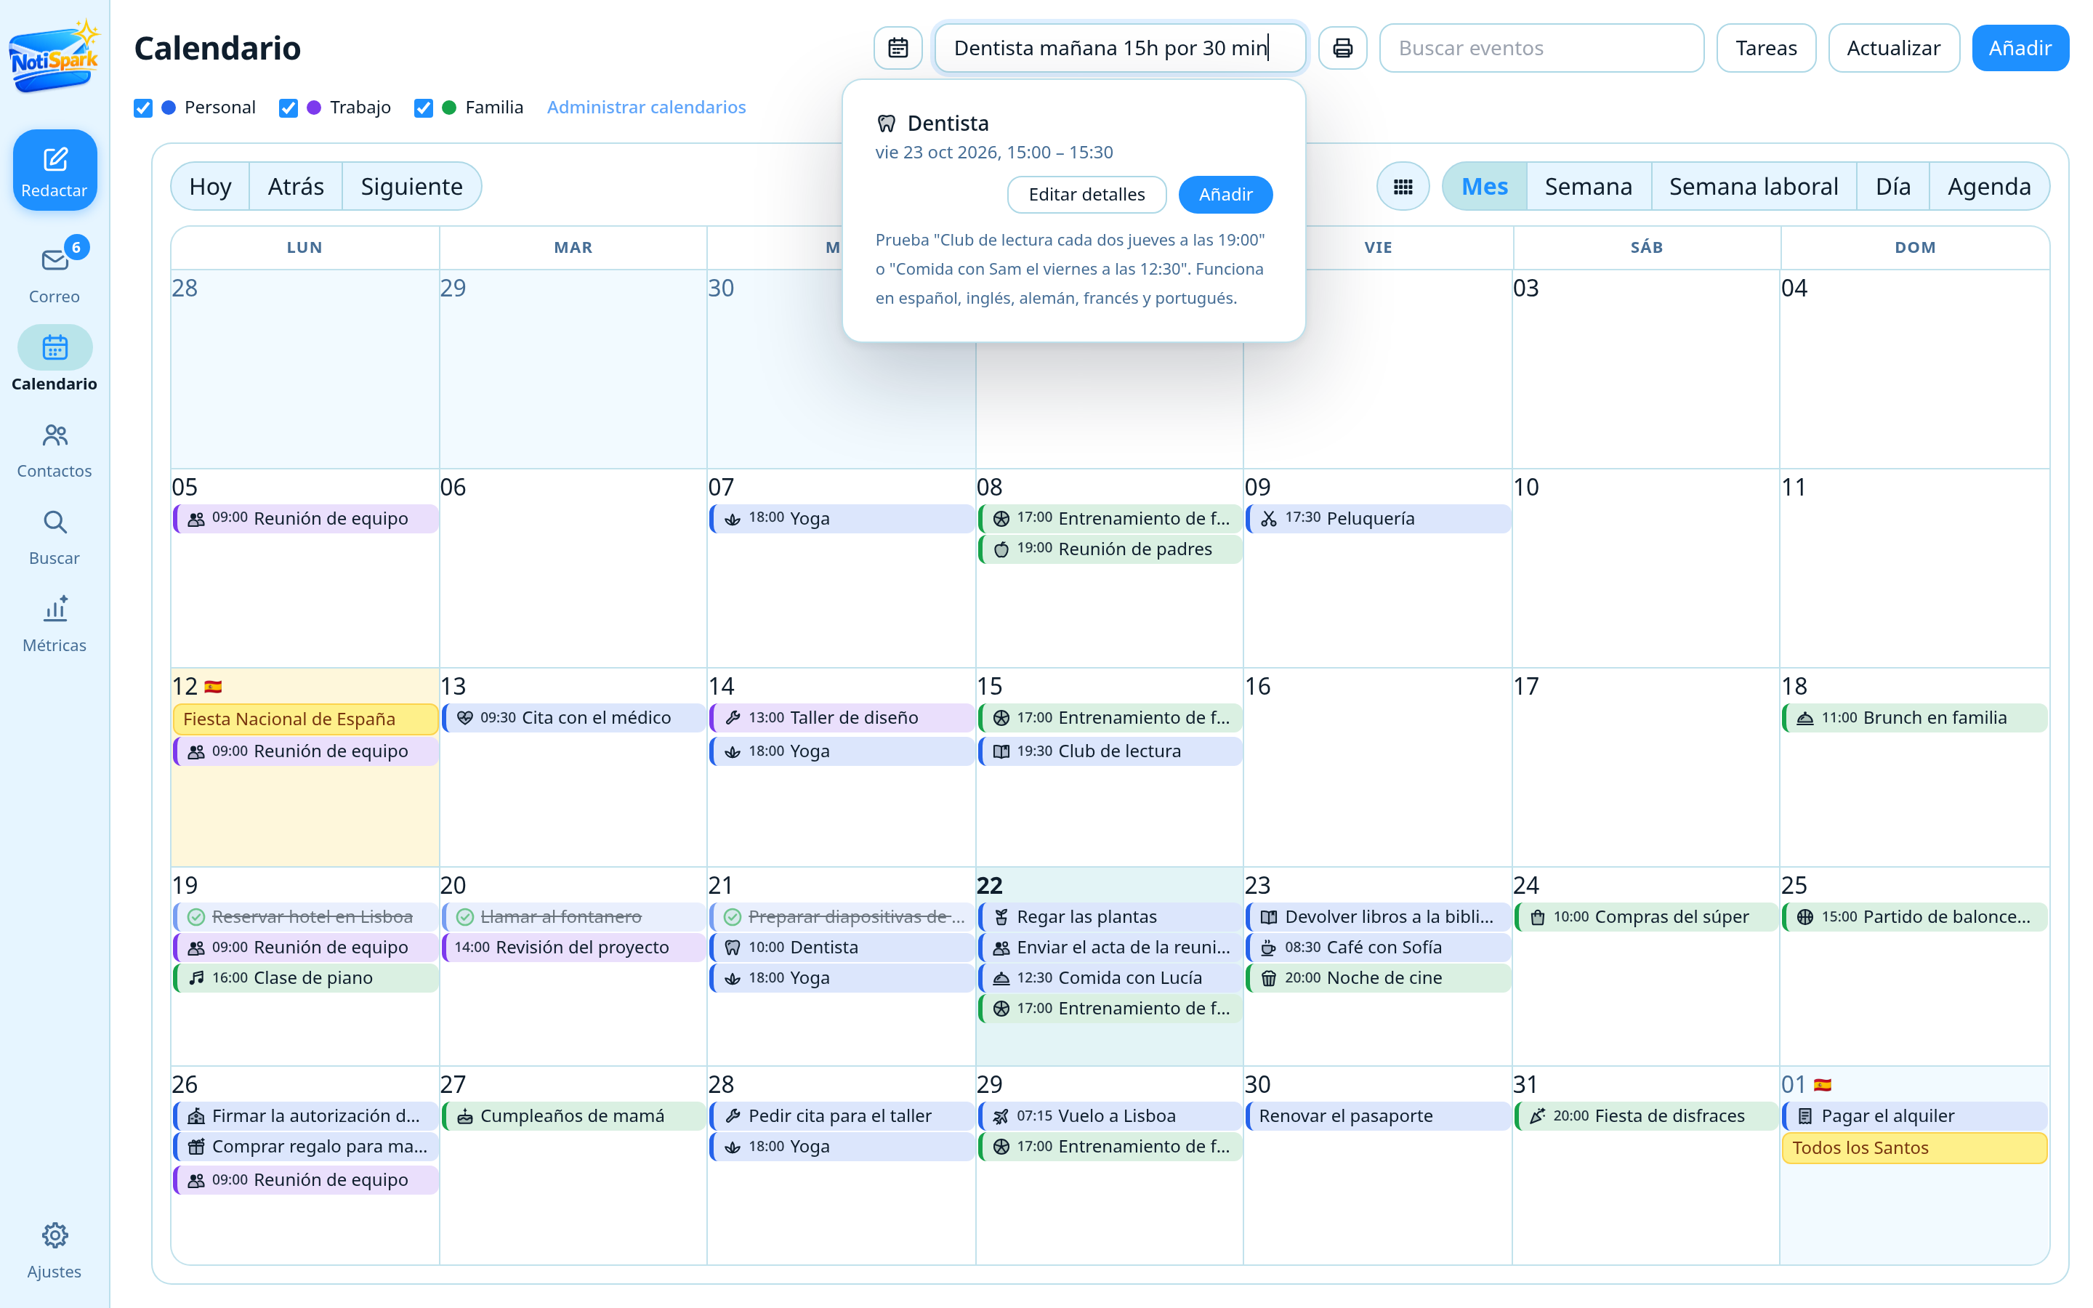Screen dimensions: 2093x1308
Task: Open '07:15 Vuelo a Lisboa' event
Action: coord(1110,1116)
